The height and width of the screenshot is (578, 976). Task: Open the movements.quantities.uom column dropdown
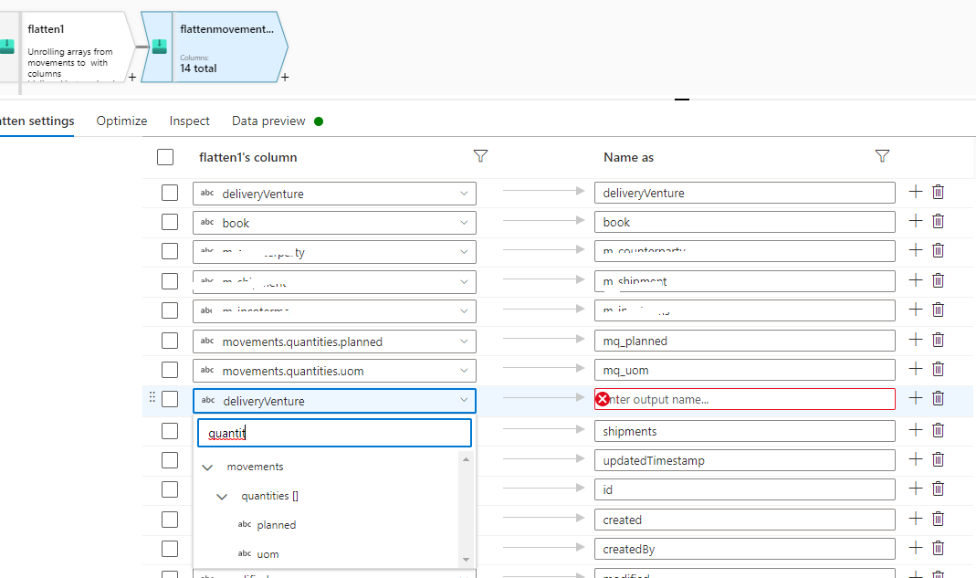click(334, 371)
